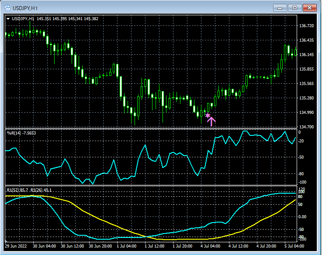Close the USDJPY,H1 chart window
This screenshot has height=255, width=322.
[x=309, y=8]
